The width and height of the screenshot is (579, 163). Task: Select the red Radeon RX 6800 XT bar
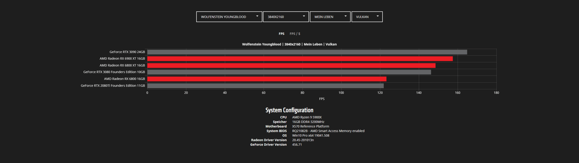(x=291, y=65)
